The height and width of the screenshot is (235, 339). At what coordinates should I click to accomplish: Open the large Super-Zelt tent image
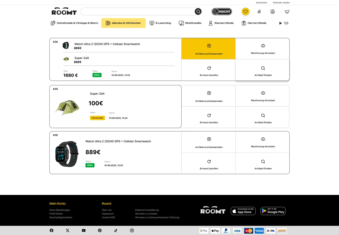click(67, 108)
